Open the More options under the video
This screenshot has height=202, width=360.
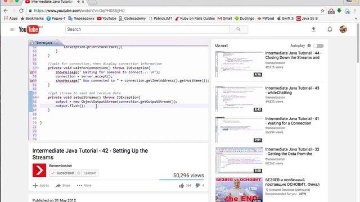tap(84, 186)
